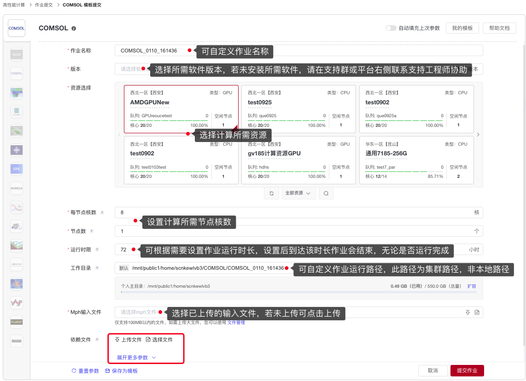
Task: Click the 提交作业 submit button
Action: (467, 370)
